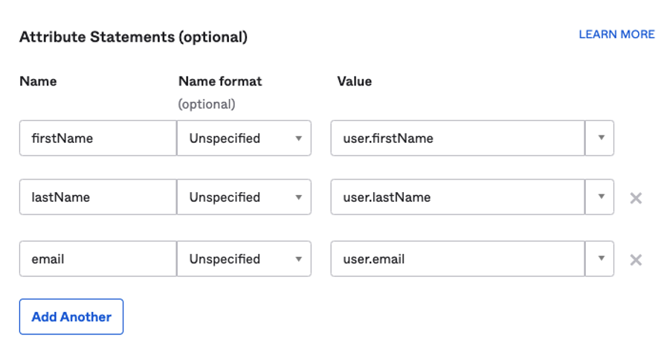Change Name format in lastName row
The width and height of the screenshot is (670, 344).
point(244,197)
